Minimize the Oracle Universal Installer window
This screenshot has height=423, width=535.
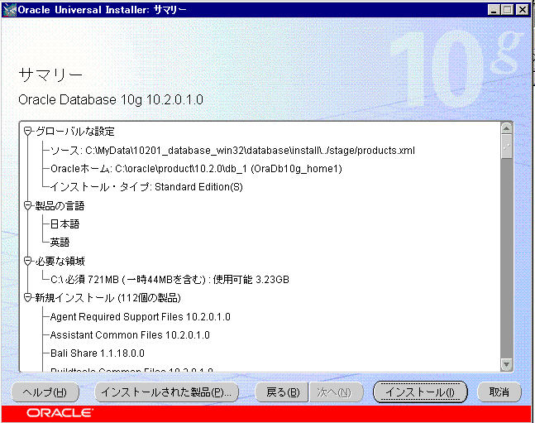click(494, 10)
